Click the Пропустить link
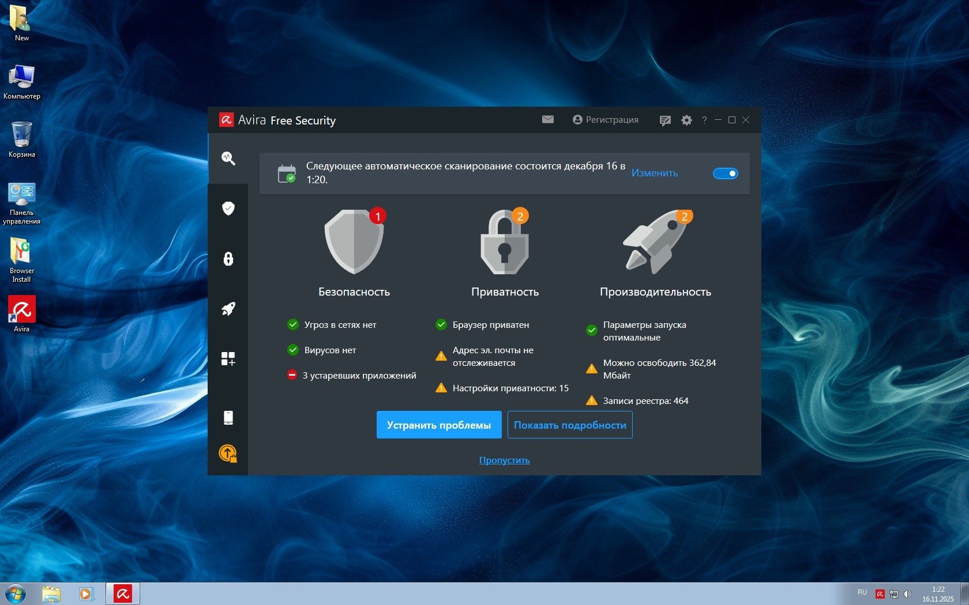The height and width of the screenshot is (605, 969). pyautogui.click(x=504, y=460)
